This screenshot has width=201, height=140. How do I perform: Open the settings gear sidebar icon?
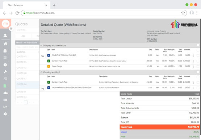tap(5, 114)
